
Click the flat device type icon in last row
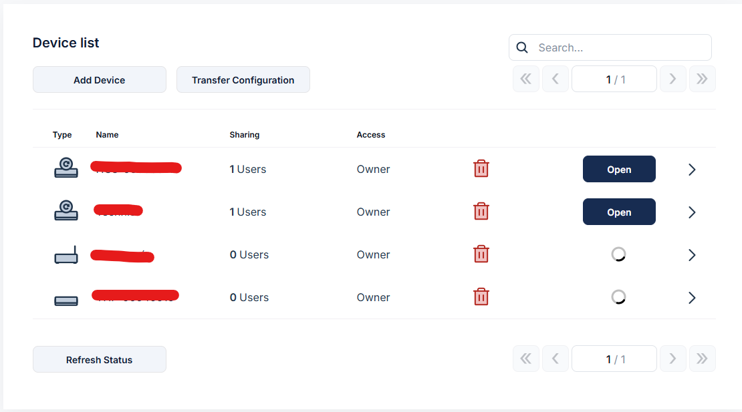point(66,301)
